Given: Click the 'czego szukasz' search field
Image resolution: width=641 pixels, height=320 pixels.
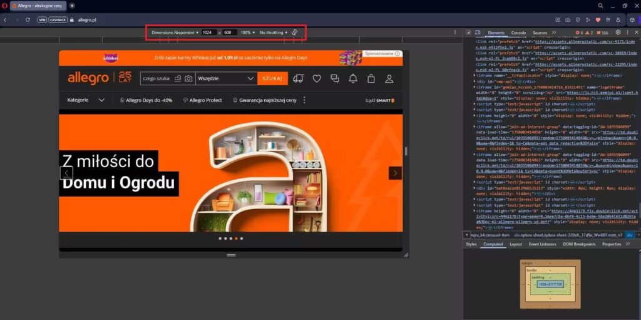Looking at the screenshot, I should [156, 78].
